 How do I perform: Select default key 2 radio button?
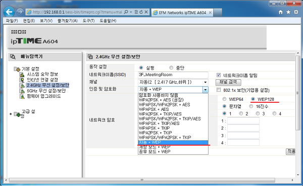pyautogui.click(x=241, y=113)
